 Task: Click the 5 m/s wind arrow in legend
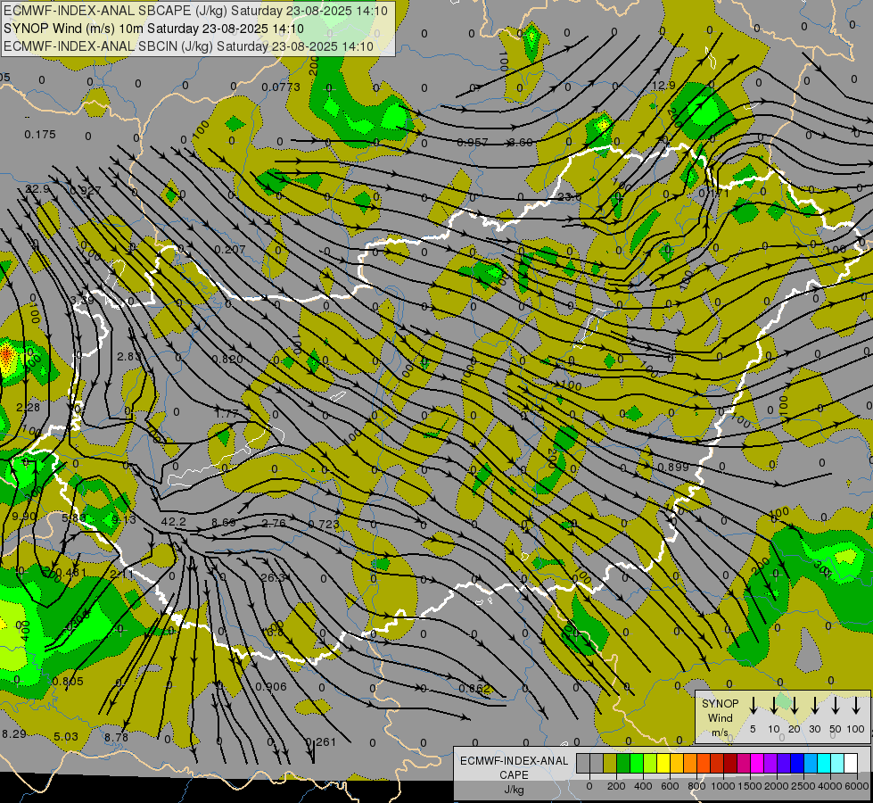[753, 706]
